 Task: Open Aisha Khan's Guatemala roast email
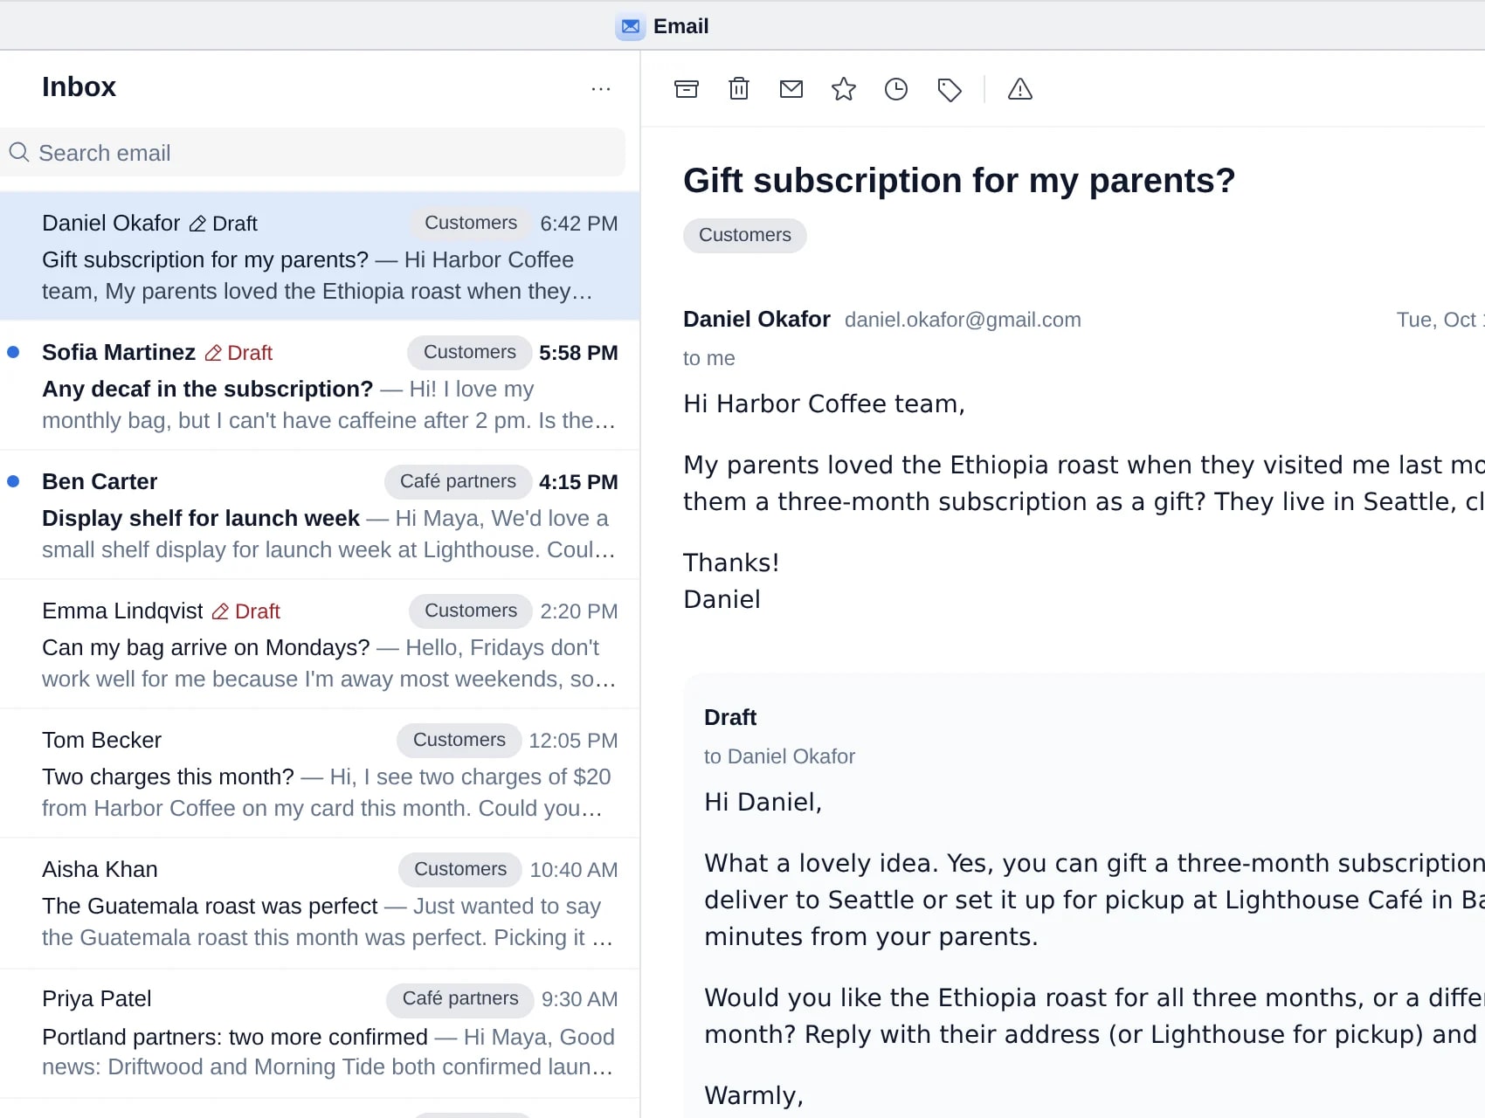point(320,903)
